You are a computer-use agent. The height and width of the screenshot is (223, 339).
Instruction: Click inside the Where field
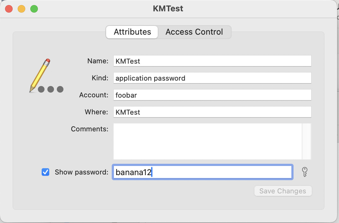point(212,112)
